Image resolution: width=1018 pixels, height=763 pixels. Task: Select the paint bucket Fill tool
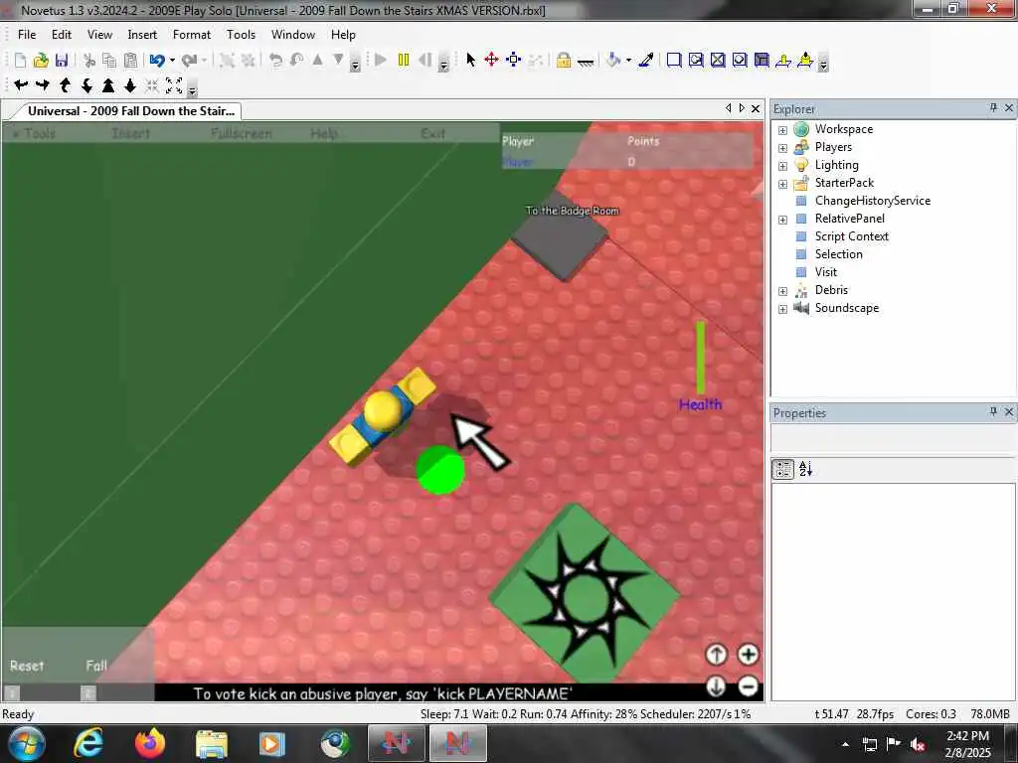[612, 61]
